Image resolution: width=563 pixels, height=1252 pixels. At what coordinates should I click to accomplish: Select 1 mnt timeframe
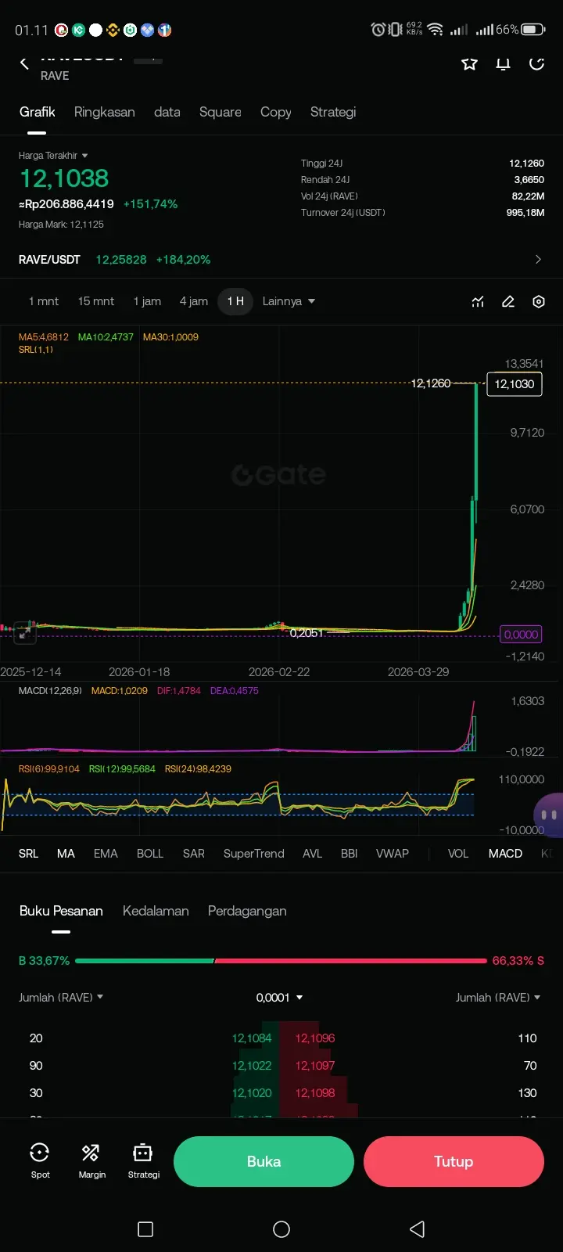(x=44, y=301)
